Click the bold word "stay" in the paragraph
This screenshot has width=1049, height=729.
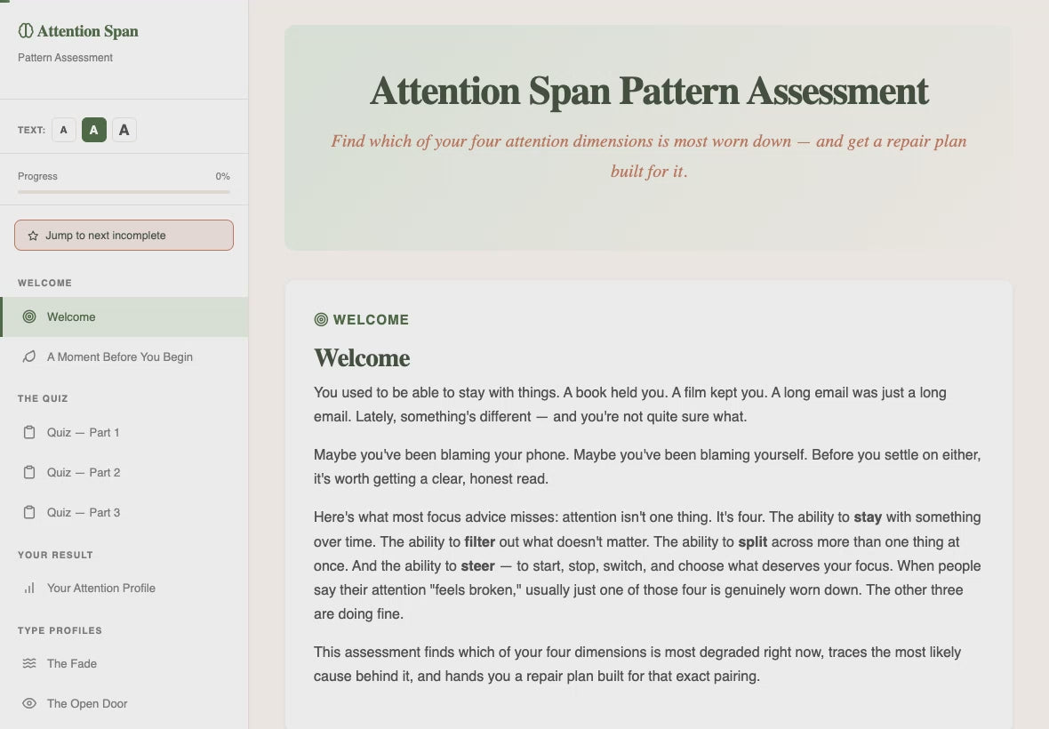coord(868,517)
